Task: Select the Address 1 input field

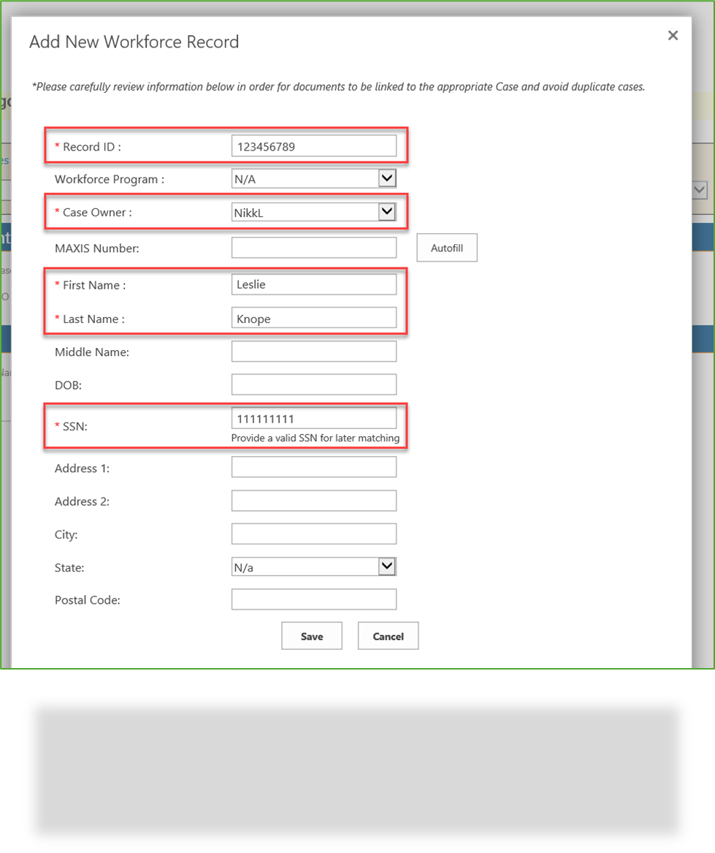Action: click(313, 466)
